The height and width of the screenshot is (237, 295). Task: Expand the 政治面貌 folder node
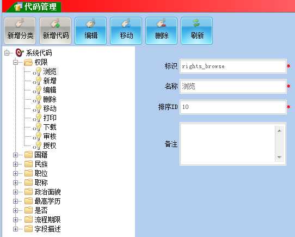pos(16,192)
